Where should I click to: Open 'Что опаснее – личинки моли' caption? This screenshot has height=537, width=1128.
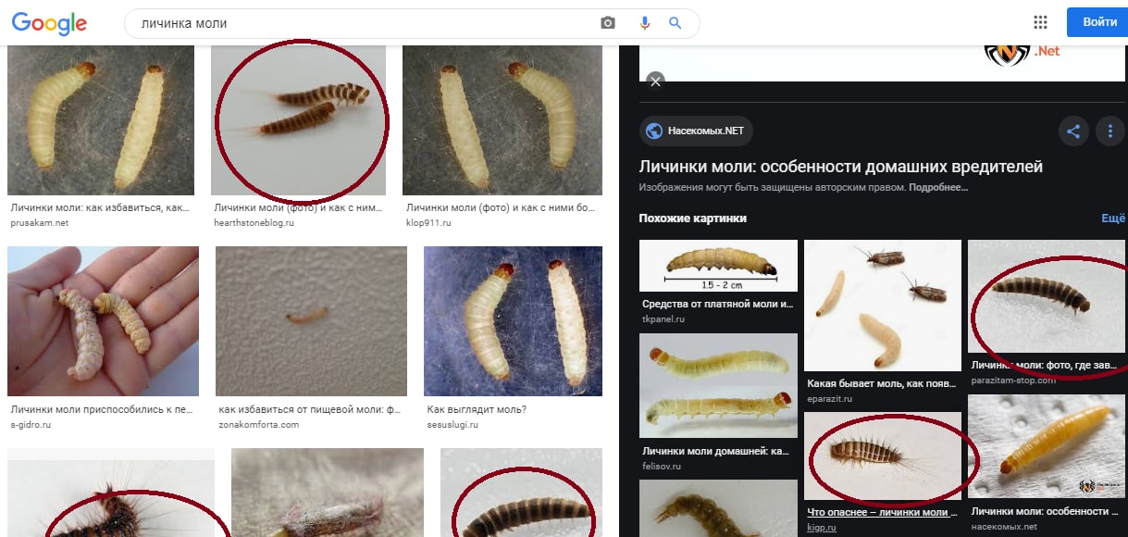point(883,512)
